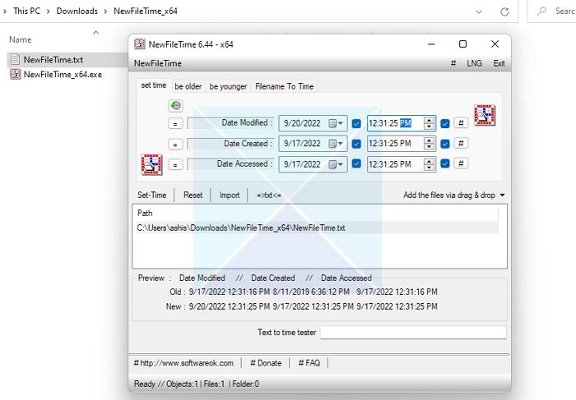The width and height of the screenshot is (576, 400).
Task: Switch to the 'be older' tab
Action: tap(188, 86)
